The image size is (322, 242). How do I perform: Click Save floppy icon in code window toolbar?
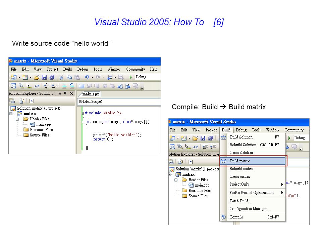[x=44, y=77]
